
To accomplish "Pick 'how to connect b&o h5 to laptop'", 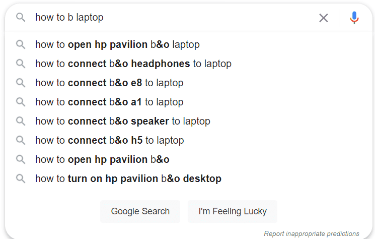I will (x=110, y=140).
